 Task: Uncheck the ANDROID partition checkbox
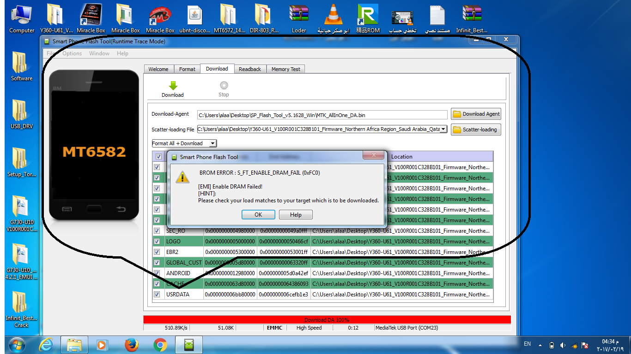coord(157,273)
